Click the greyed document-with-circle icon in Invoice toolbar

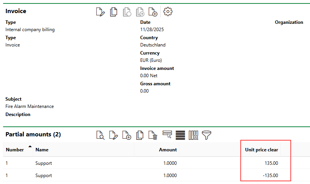click(127, 12)
